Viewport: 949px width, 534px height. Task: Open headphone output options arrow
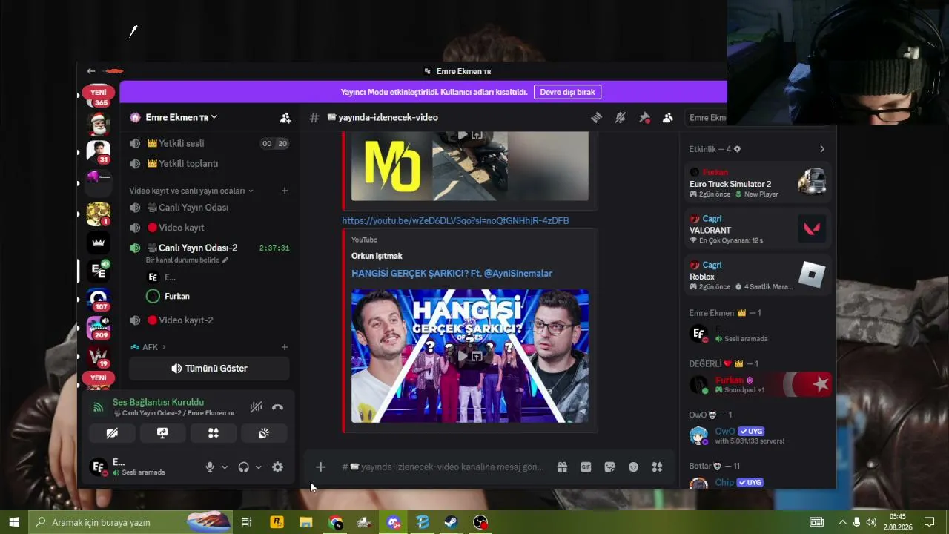click(258, 467)
